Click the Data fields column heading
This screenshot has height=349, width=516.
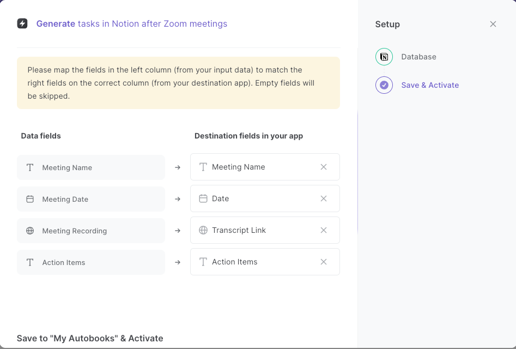(41, 136)
